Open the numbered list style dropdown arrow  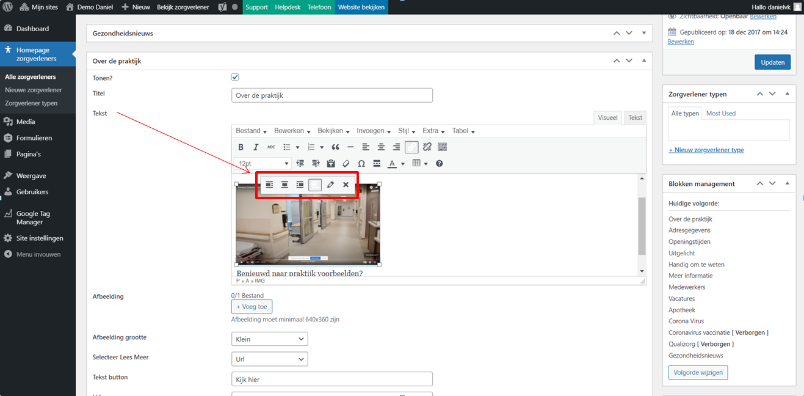coord(322,147)
